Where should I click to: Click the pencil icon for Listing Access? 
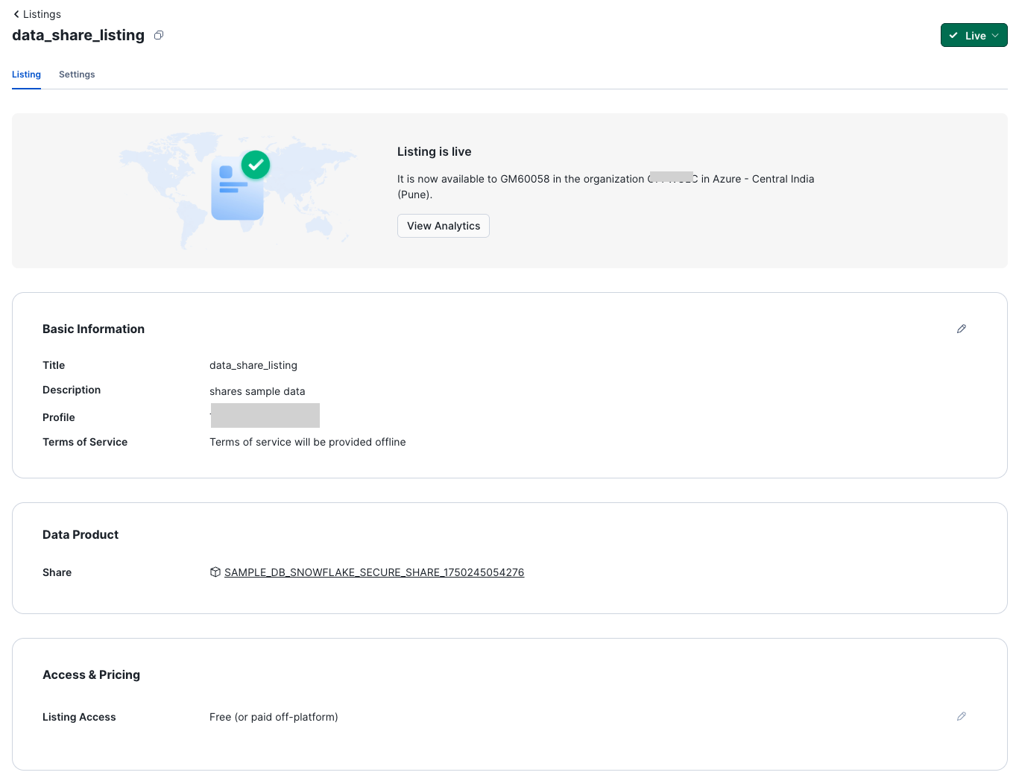[x=961, y=716]
